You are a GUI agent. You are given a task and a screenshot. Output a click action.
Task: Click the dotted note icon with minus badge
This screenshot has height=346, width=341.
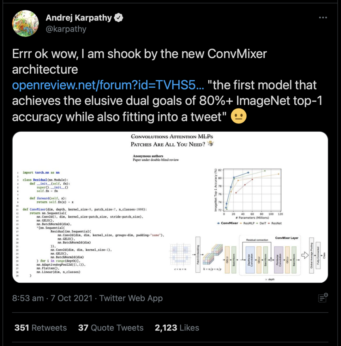click(323, 298)
